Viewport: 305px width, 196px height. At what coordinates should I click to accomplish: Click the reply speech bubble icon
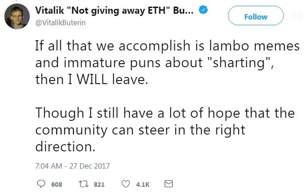pyautogui.click(x=41, y=184)
